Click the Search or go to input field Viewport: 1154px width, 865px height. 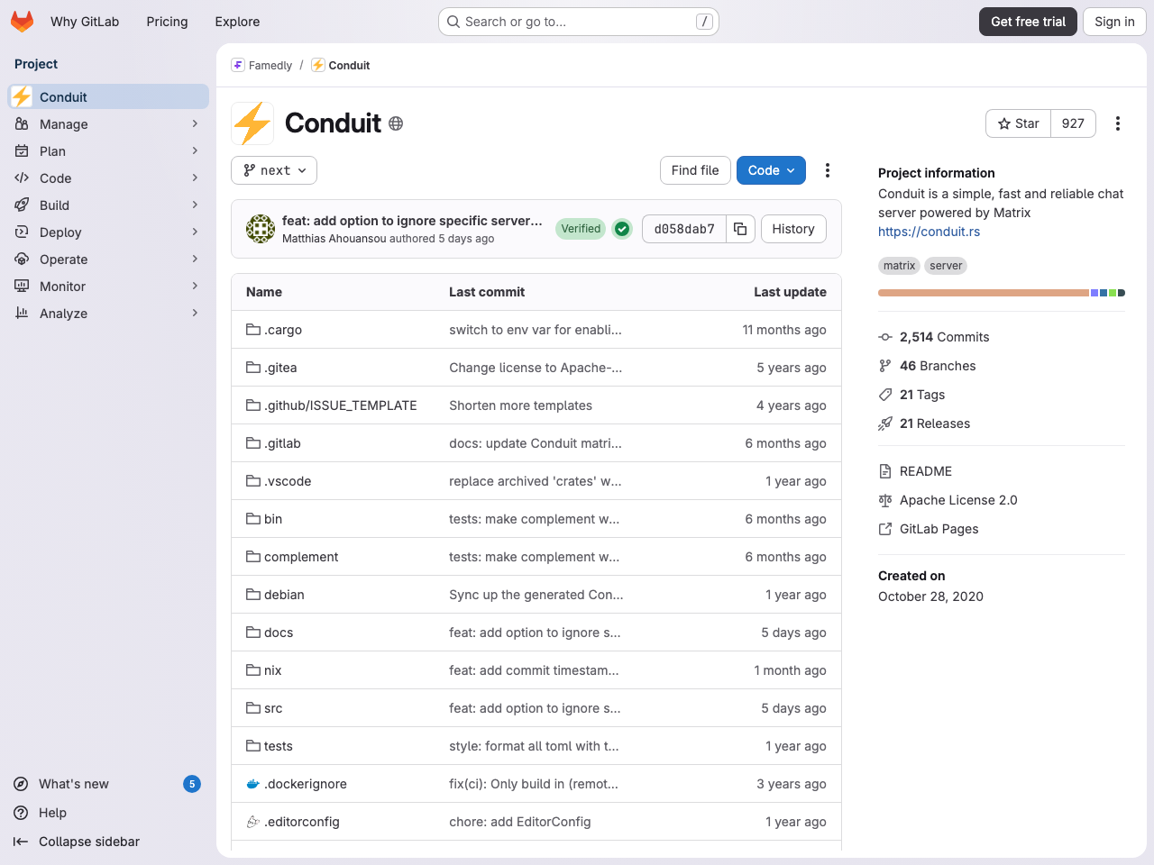pyautogui.click(x=577, y=21)
